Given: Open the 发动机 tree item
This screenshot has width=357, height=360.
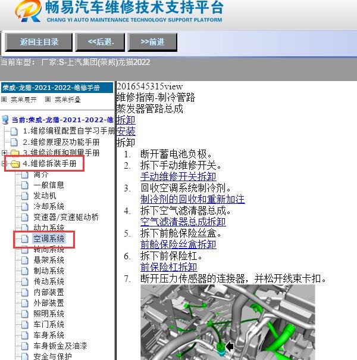Looking at the screenshot, I should (x=45, y=196).
